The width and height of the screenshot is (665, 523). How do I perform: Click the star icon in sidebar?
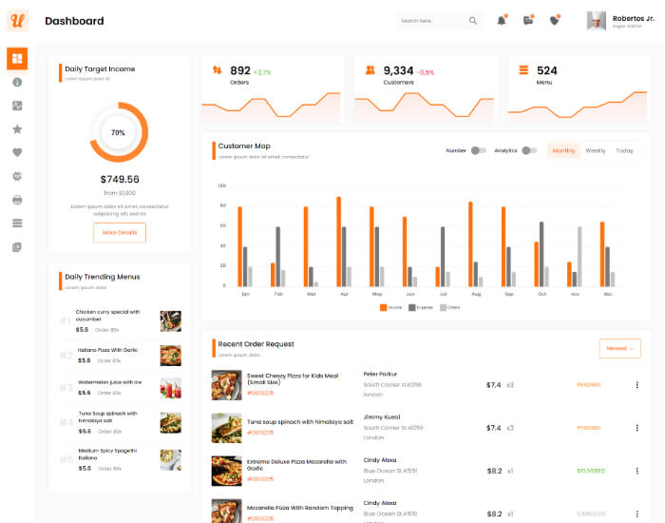click(17, 129)
